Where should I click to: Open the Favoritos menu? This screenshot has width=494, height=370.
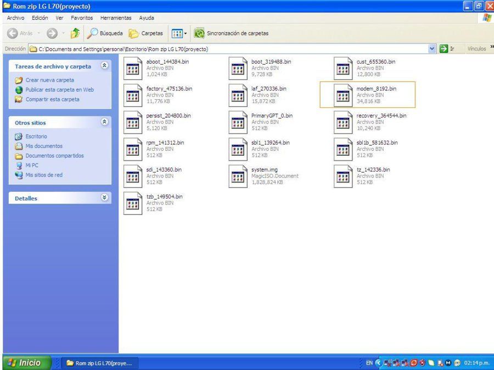[x=82, y=18]
